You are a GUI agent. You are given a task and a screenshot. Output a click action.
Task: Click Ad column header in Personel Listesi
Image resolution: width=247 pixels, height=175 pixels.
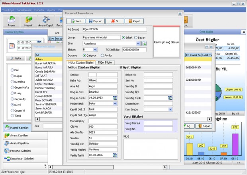point(49,55)
